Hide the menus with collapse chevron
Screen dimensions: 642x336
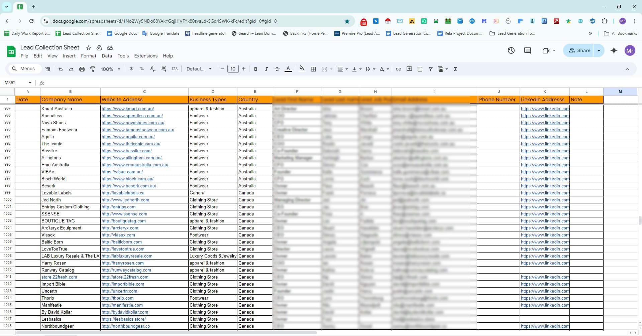coord(627,69)
